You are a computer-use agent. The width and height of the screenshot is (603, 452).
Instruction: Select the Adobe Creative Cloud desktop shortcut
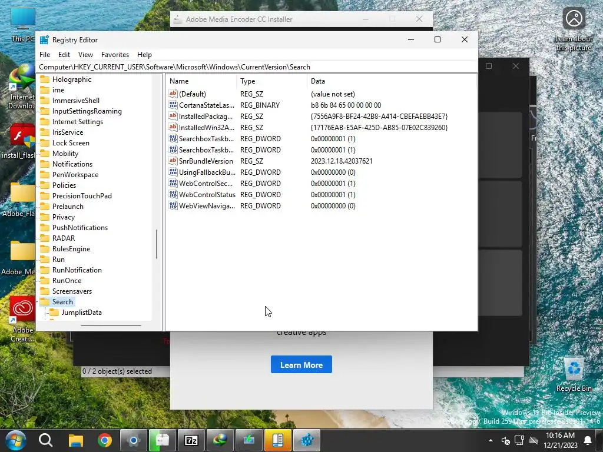tap(22, 319)
